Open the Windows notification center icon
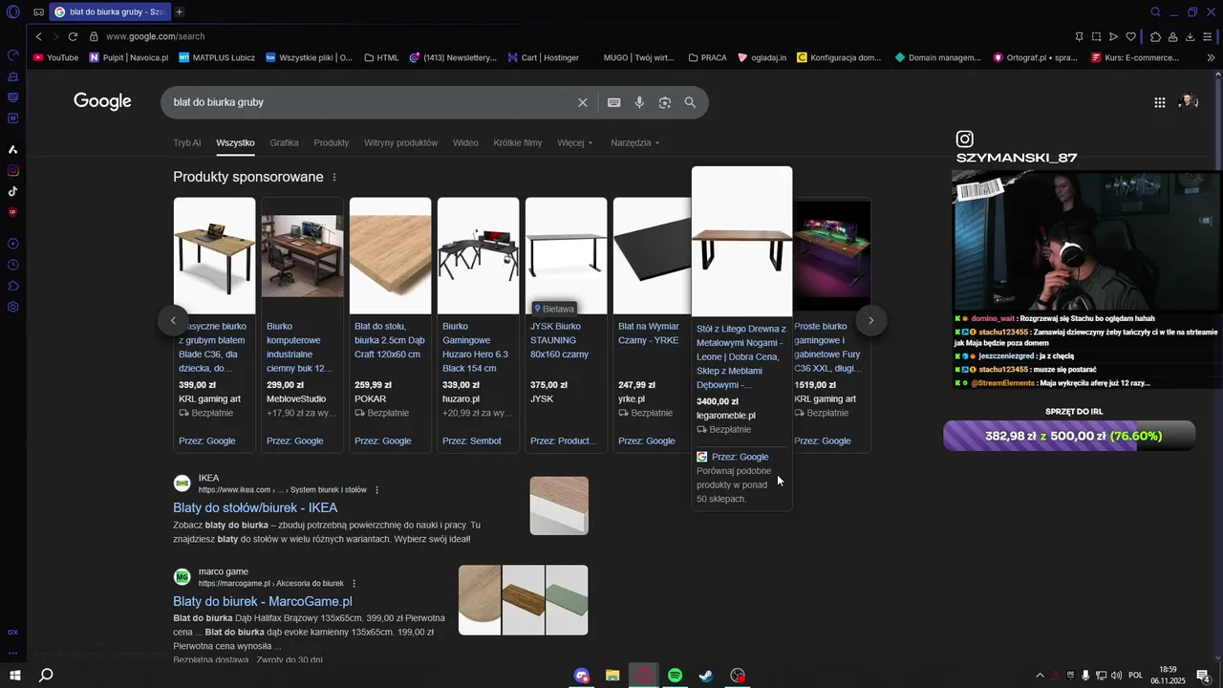Viewport: 1223px width, 688px height. 1203,677
